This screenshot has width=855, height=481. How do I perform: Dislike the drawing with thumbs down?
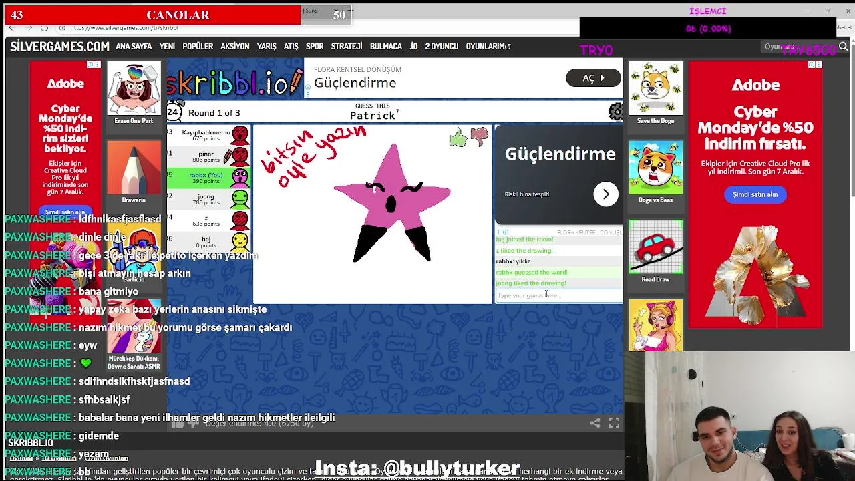480,138
